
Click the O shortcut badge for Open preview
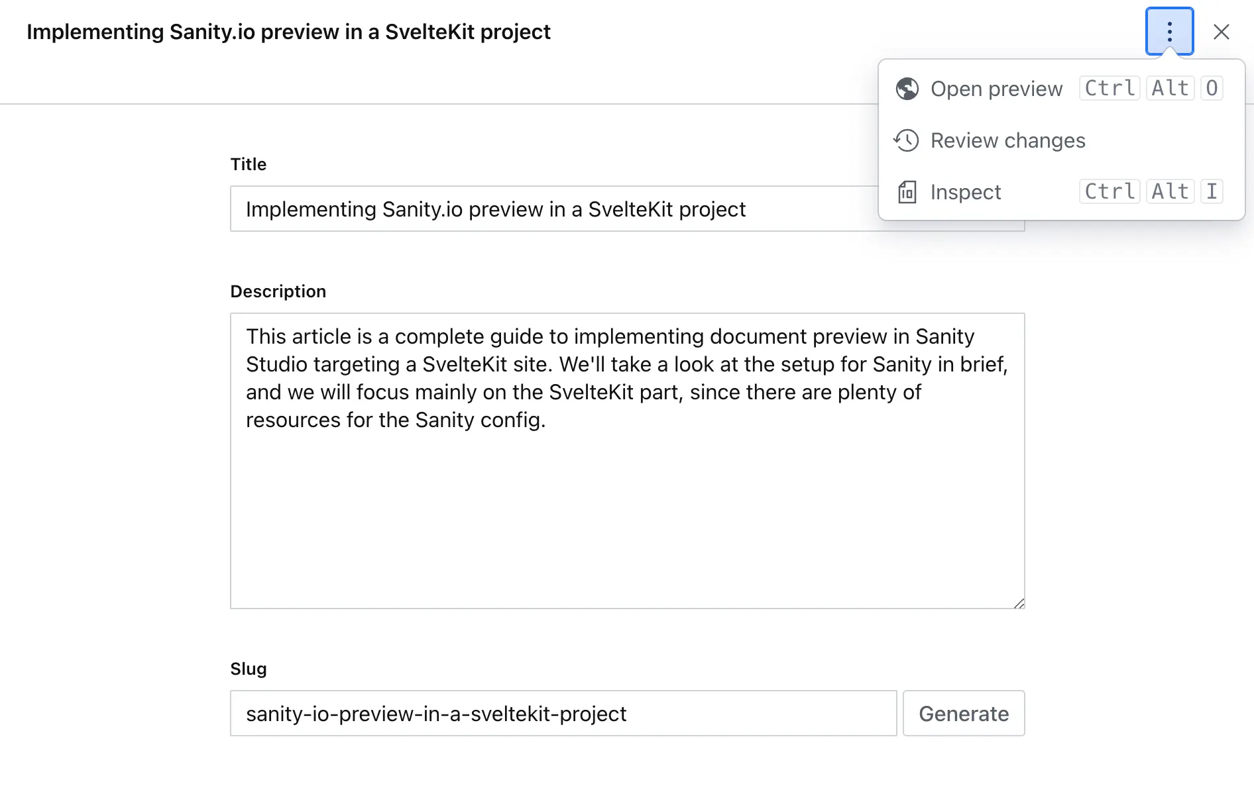[1212, 87]
